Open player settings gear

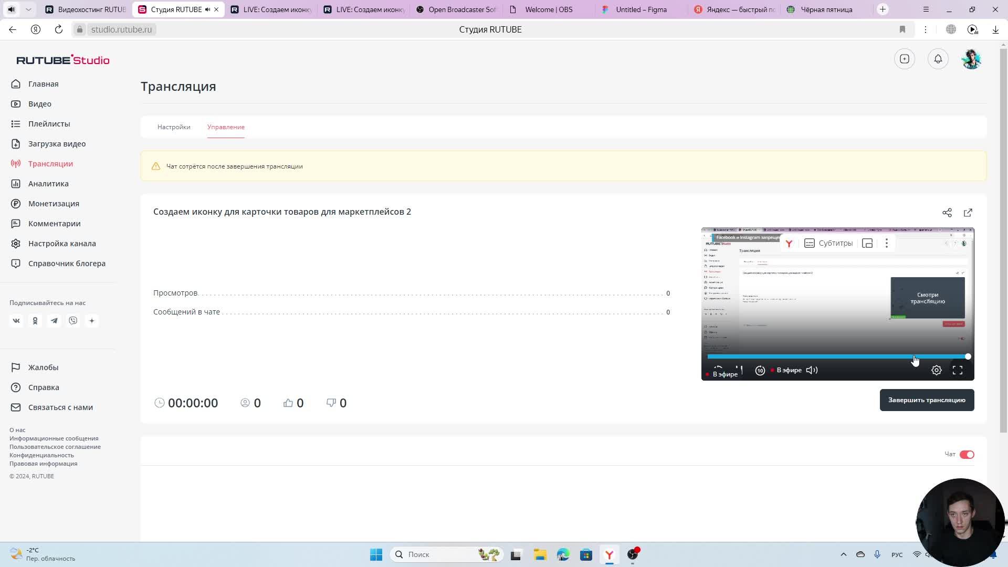[x=936, y=370]
